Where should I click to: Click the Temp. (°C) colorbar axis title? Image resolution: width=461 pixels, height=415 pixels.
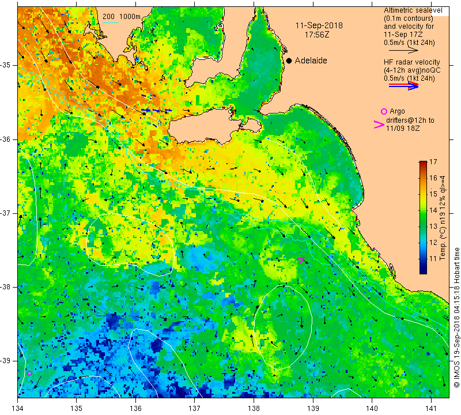coord(443,218)
